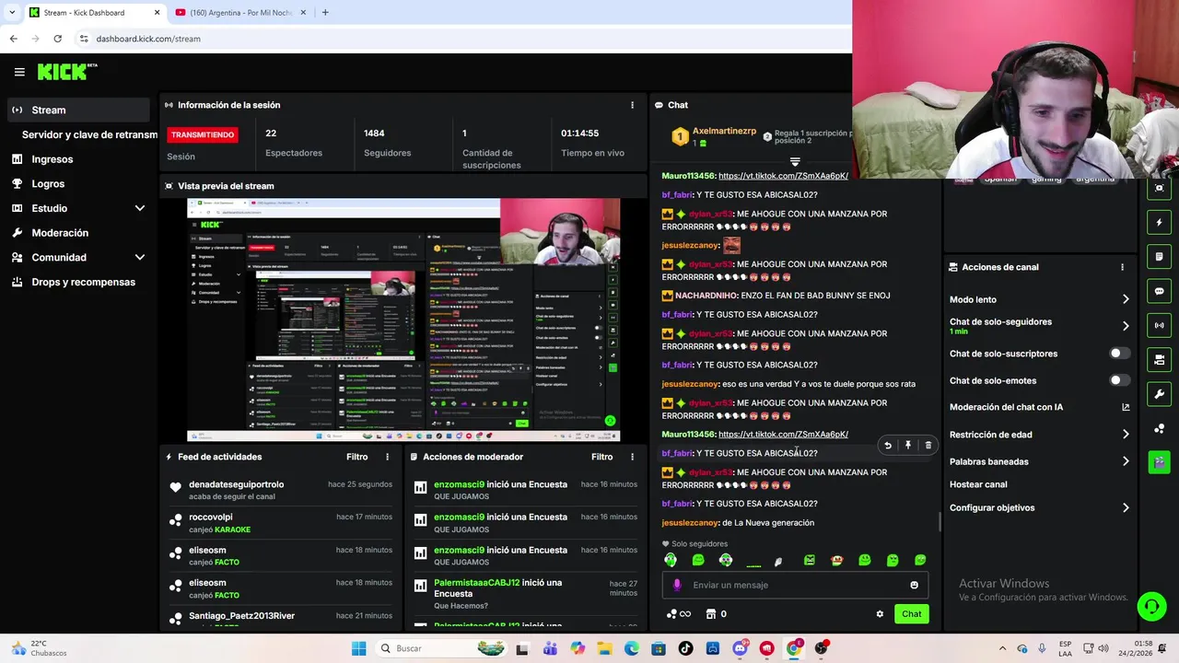Click the purple microphone icon in chat input
This screenshot has width=1179, height=663.
(x=677, y=585)
